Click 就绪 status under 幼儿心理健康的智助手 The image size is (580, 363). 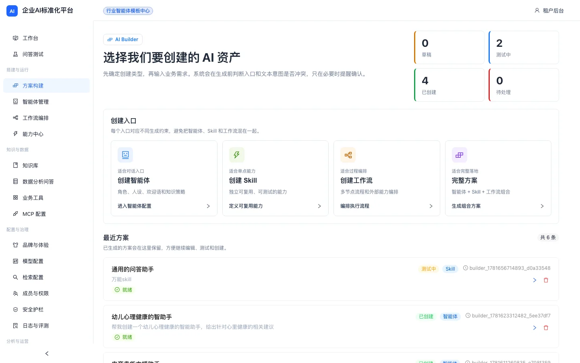pyautogui.click(x=123, y=337)
